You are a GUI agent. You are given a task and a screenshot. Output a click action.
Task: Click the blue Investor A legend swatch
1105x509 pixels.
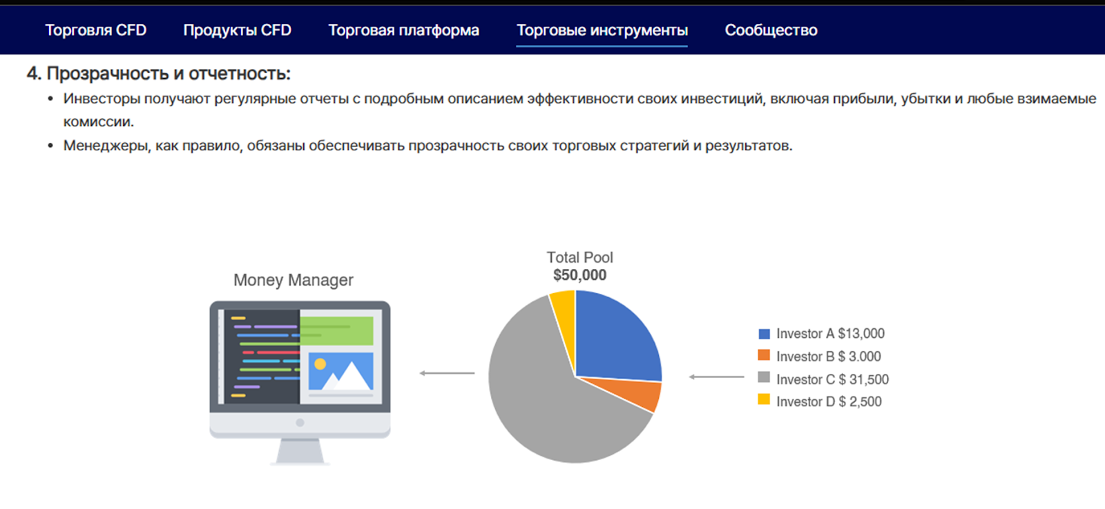764,334
